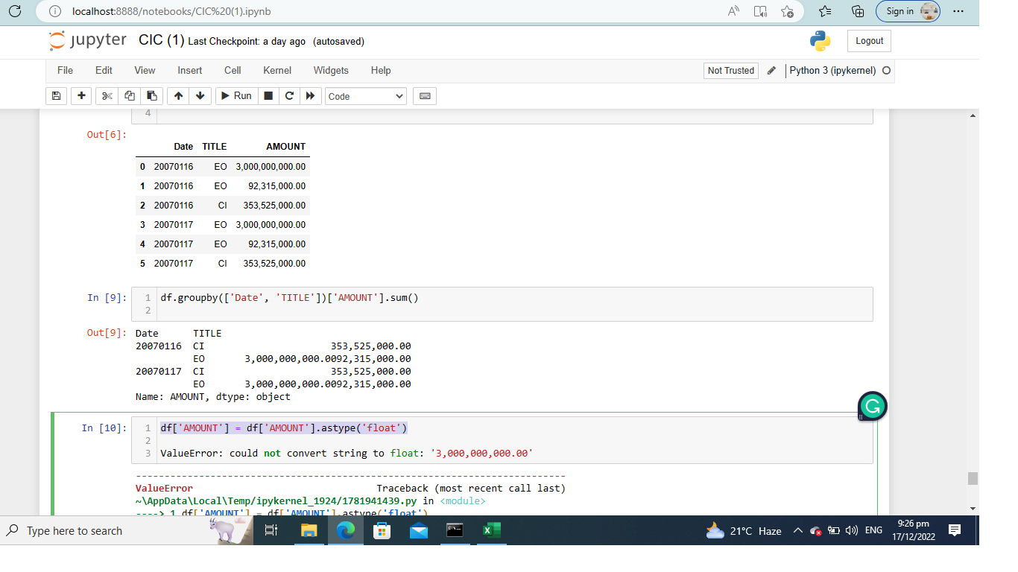Cut selected cells with the scissors icon
The width and height of the screenshot is (1018, 572).
pyautogui.click(x=107, y=96)
